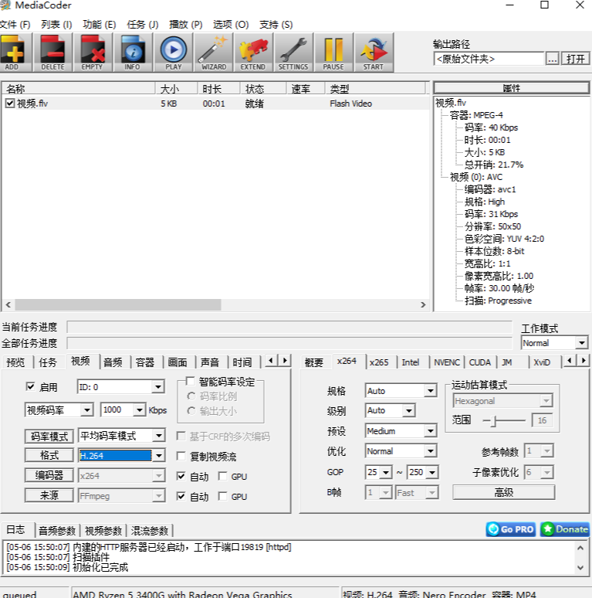The width and height of the screenshot is (592, 598).
Task: Click the file list horizontal scrollbar thumb
Action: (x=118, y=304)
